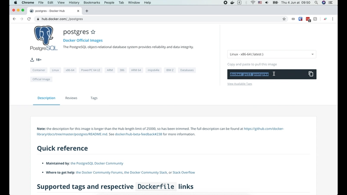Open the File menu
The height and width of the screenshot is (195, 347).
point(41,3)
